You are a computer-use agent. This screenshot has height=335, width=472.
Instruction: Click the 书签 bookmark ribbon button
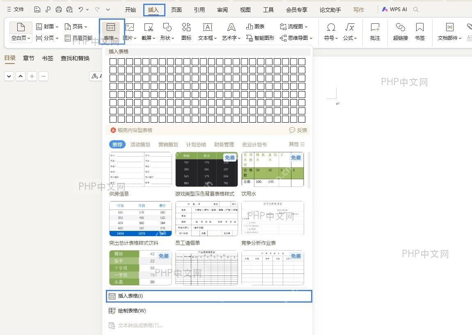click(419, 32)
